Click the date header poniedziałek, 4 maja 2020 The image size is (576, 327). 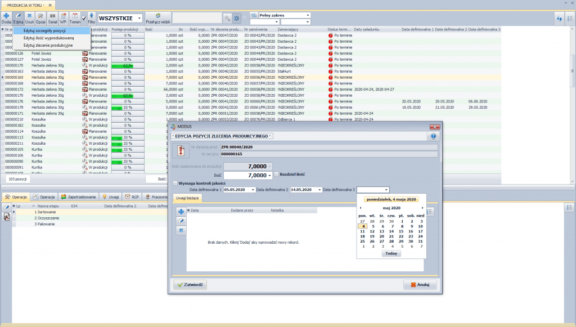point(391,199)
